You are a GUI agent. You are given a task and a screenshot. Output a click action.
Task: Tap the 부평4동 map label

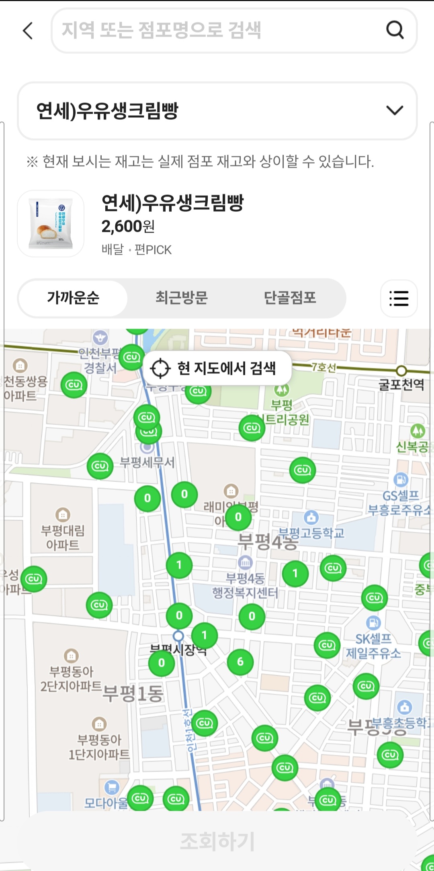click(x=268, y=542)
